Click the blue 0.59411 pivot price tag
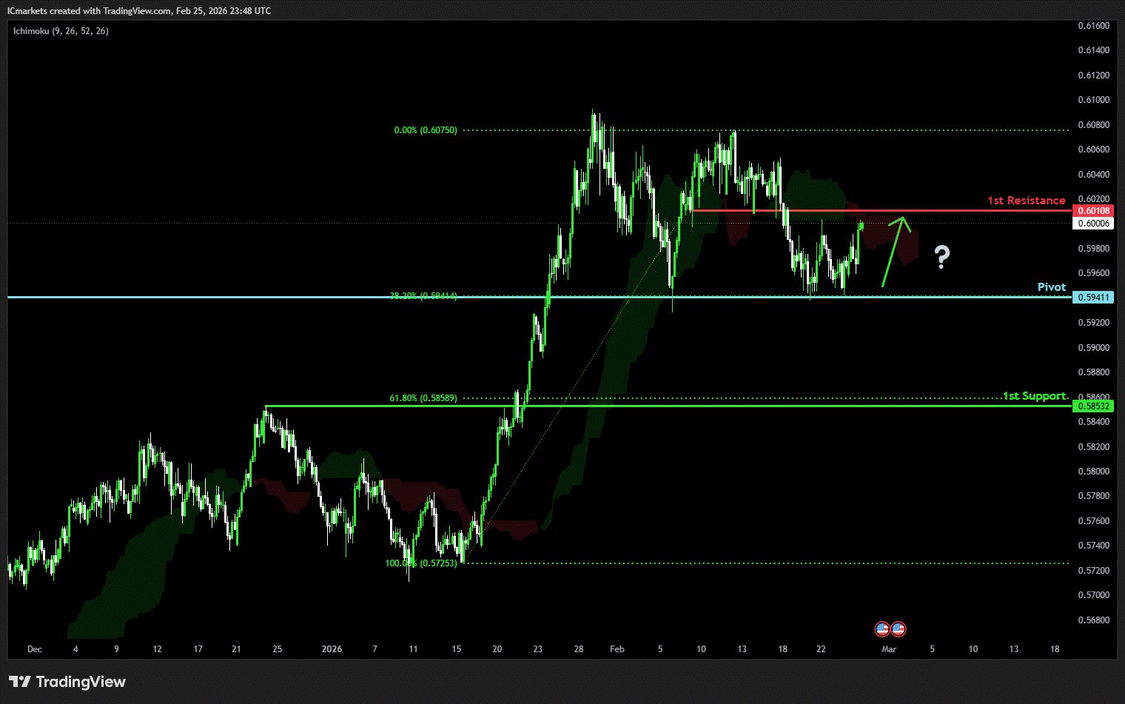 (x=1093, y=298)
